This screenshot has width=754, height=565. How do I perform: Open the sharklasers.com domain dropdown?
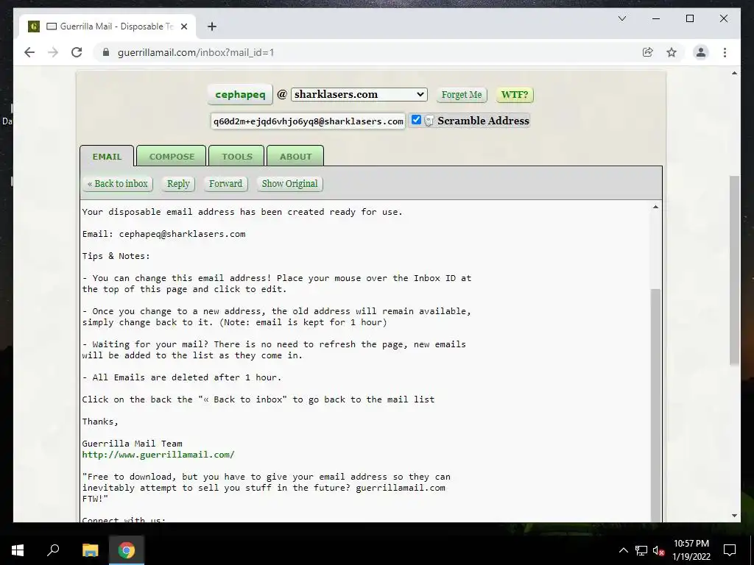pos(359,95)
